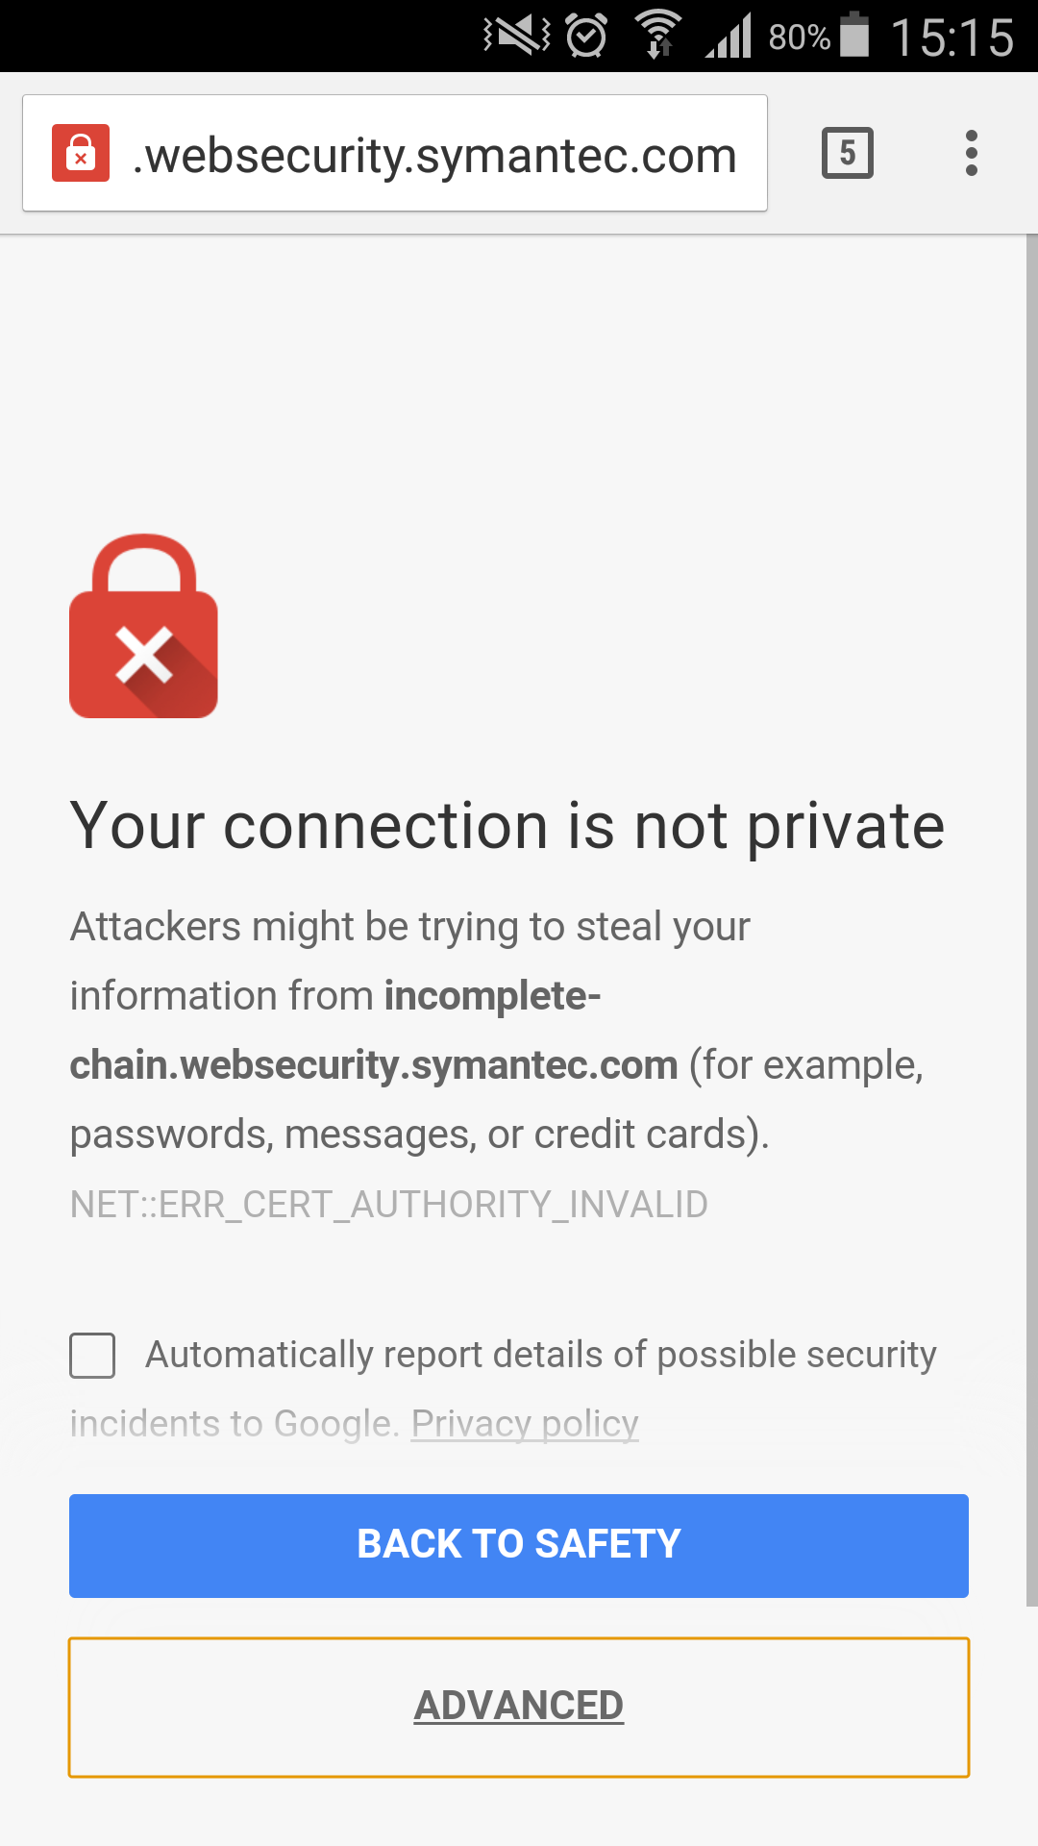Open the tab switcher showing 5 tabs
This screenshot has height=1846, width=1038.
click(848, 153)
